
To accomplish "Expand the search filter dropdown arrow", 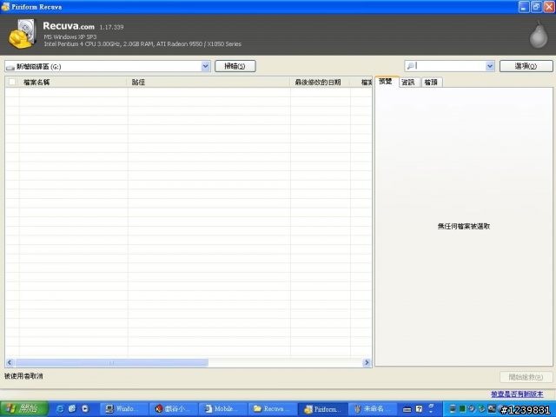I will (490, 66).
